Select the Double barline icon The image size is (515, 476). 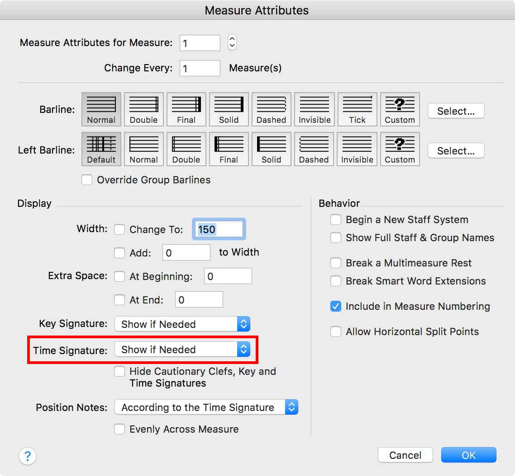(143, 109)
